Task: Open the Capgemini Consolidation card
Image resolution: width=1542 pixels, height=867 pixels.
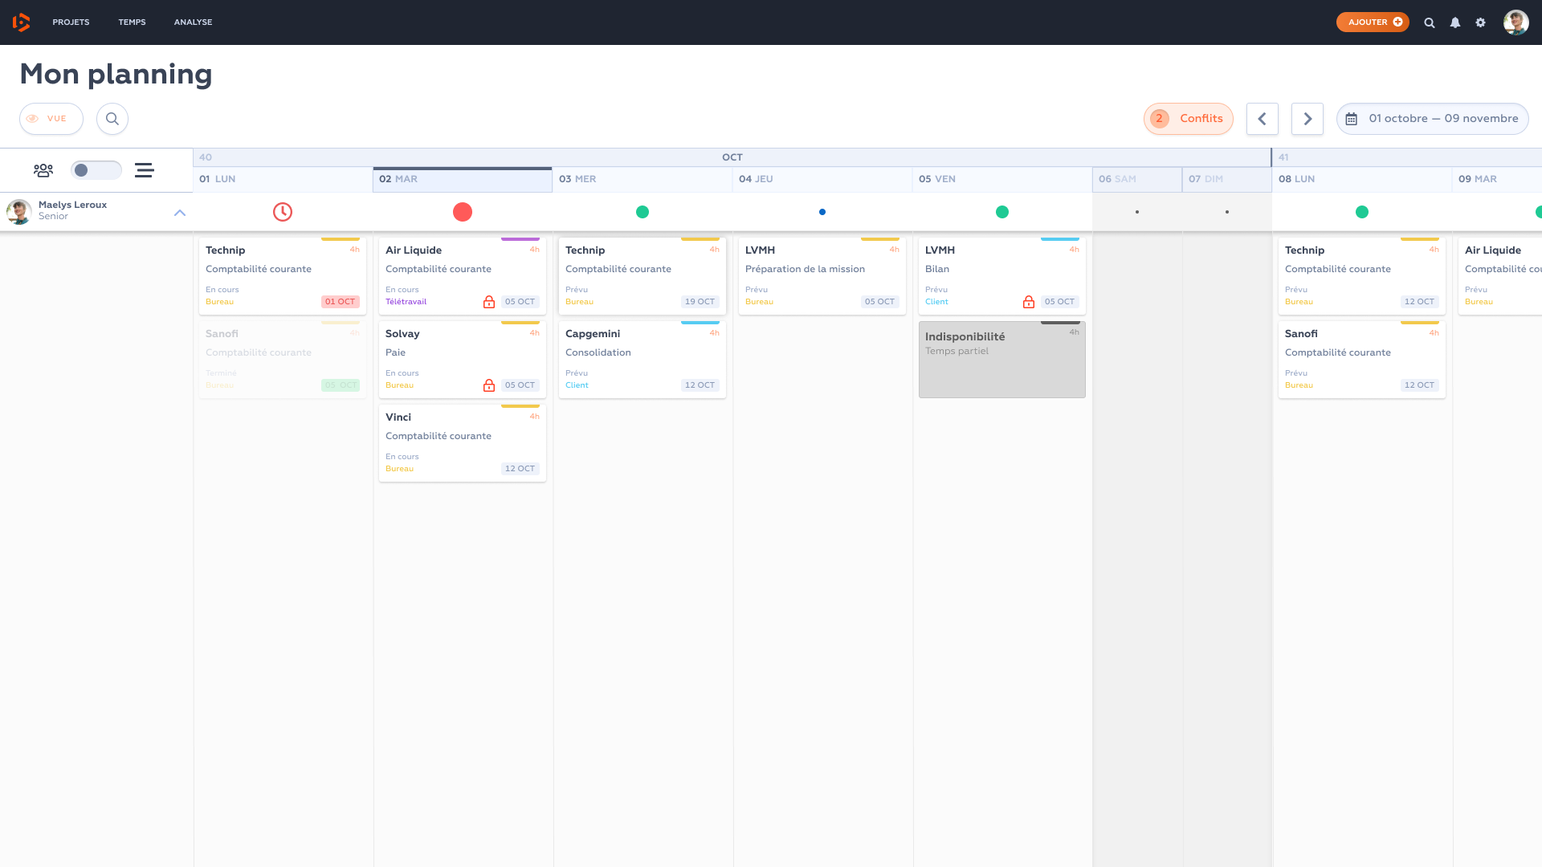Action: click(x=642, y=359)
